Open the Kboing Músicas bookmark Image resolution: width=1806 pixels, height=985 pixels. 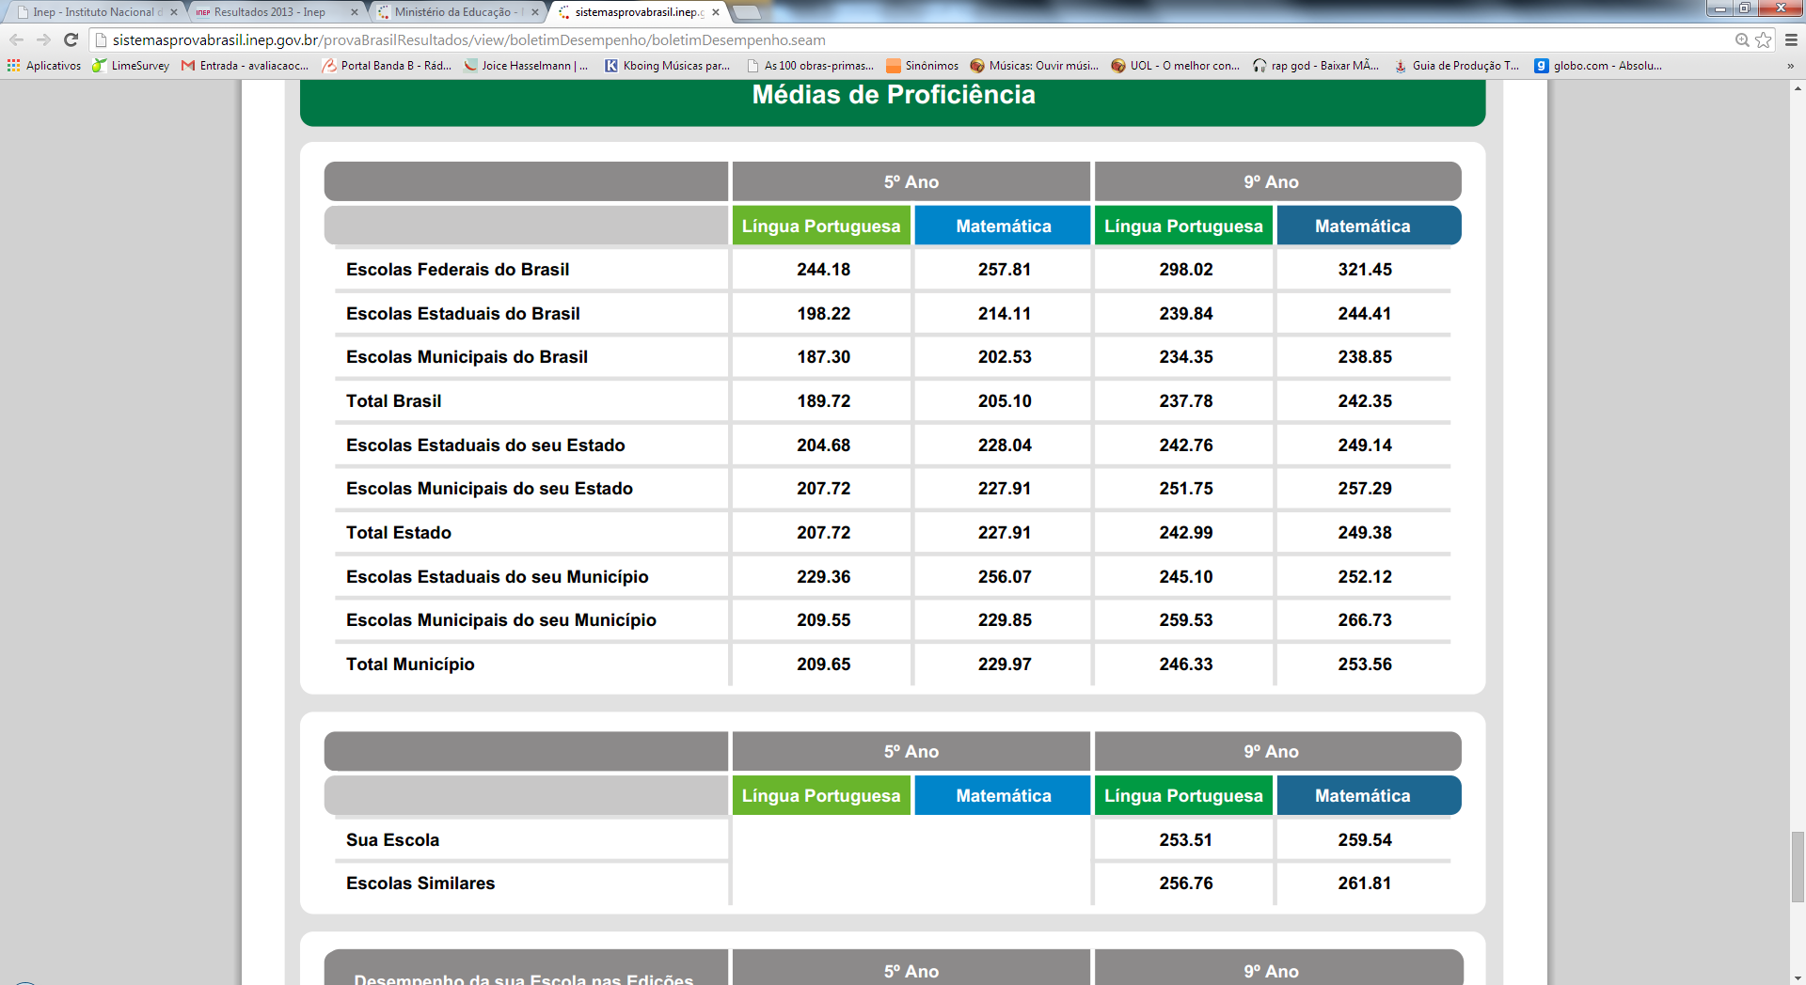click(667, 66)
